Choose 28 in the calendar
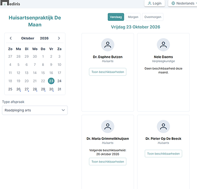This screenshot has width=197, height=189. tap(35, 89)
